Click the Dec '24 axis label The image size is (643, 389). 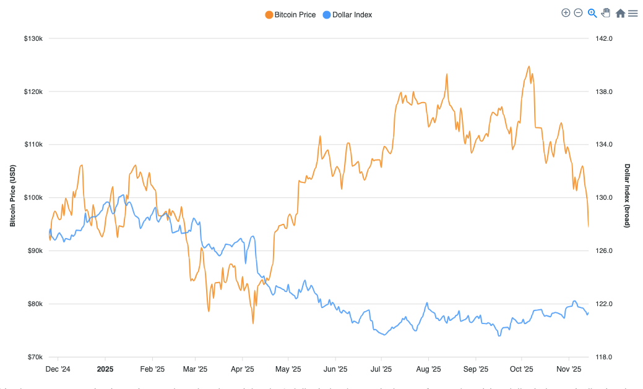58,369
